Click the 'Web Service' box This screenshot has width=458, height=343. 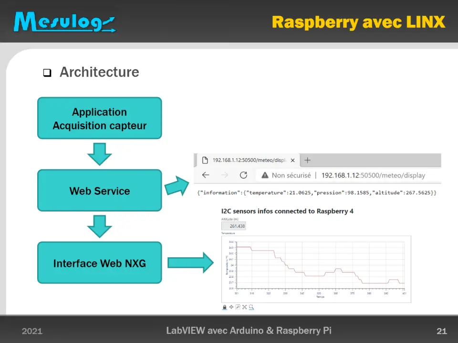tap(100, 191)
